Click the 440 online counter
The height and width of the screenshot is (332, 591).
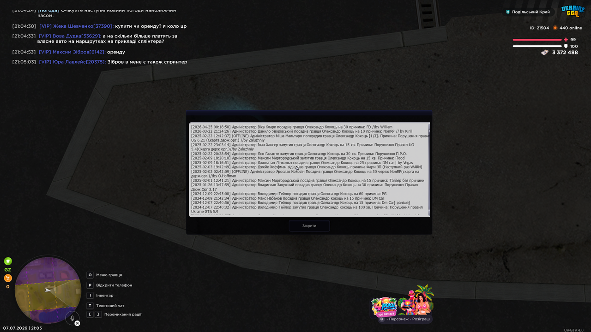[x=571, y=28]
